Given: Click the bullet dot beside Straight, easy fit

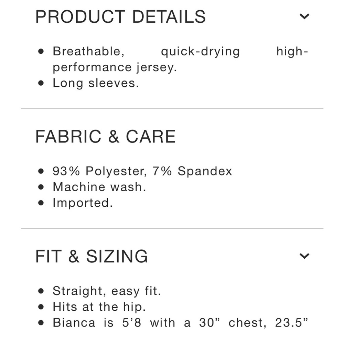Looking at the screenshot, I should click(x=41, y=291).
